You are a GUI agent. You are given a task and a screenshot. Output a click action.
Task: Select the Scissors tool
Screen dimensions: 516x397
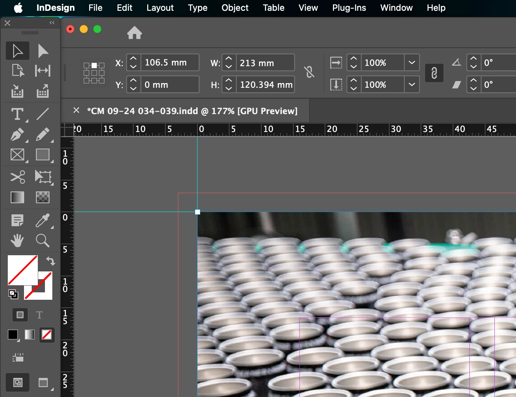18,177
